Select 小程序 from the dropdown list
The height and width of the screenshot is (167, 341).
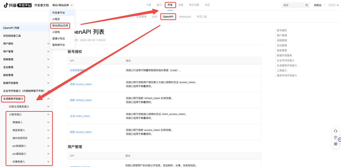[x=56, y=19]
